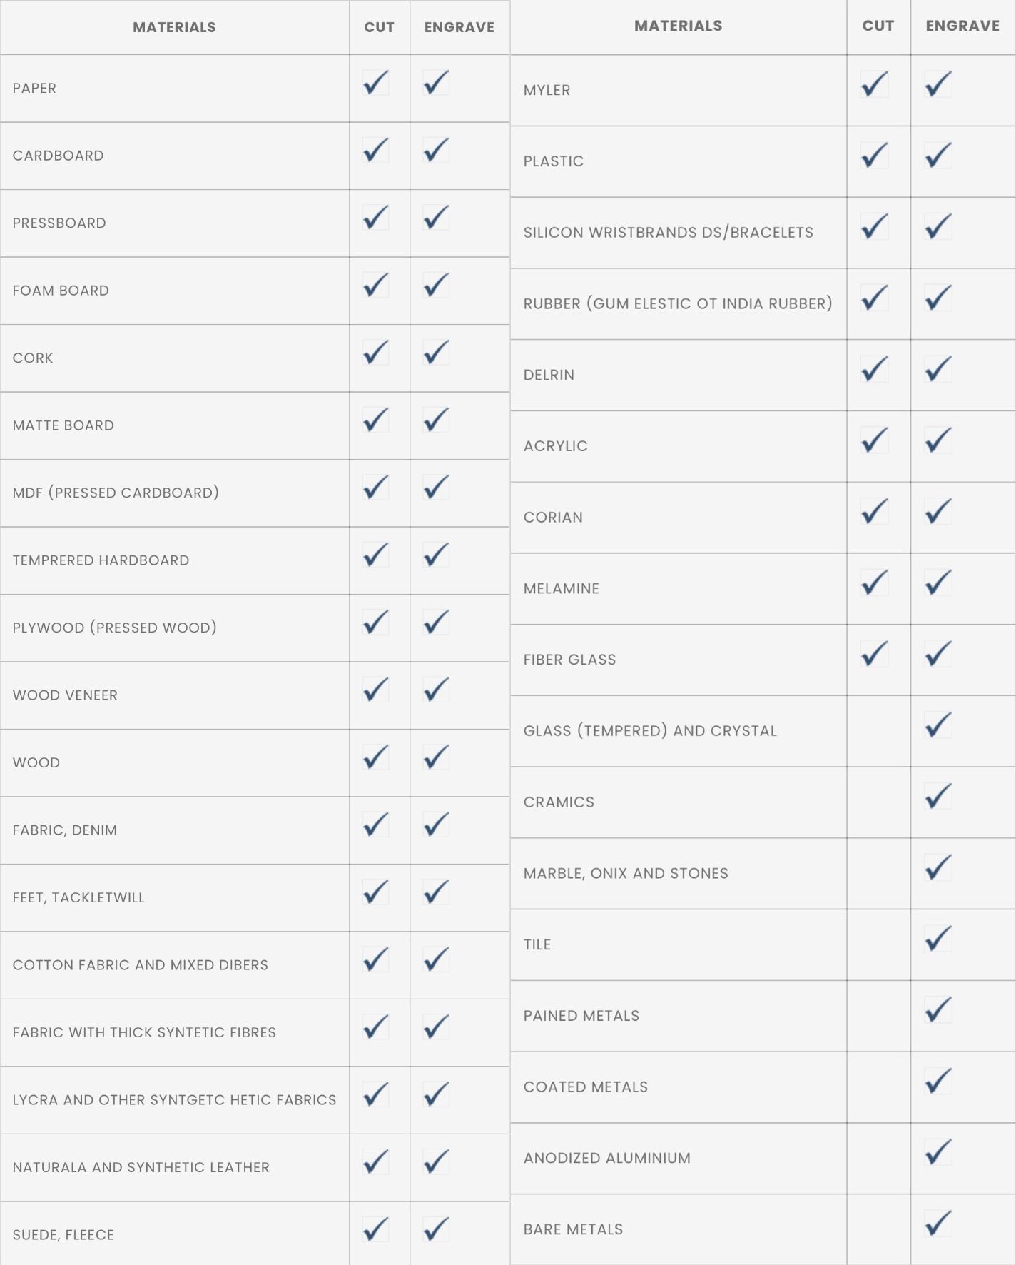
Task: Click the Engrave checkmark for Wood Veneer
Action: [x=436, y=690]
